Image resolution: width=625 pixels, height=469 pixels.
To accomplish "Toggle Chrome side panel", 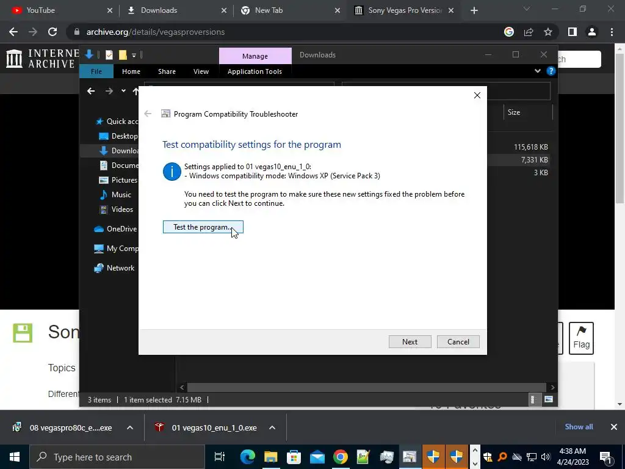I will (573, 32).
